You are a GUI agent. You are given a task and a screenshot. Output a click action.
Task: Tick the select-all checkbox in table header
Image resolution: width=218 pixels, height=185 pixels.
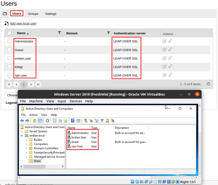pyautogui.click(x=9, y=33)
